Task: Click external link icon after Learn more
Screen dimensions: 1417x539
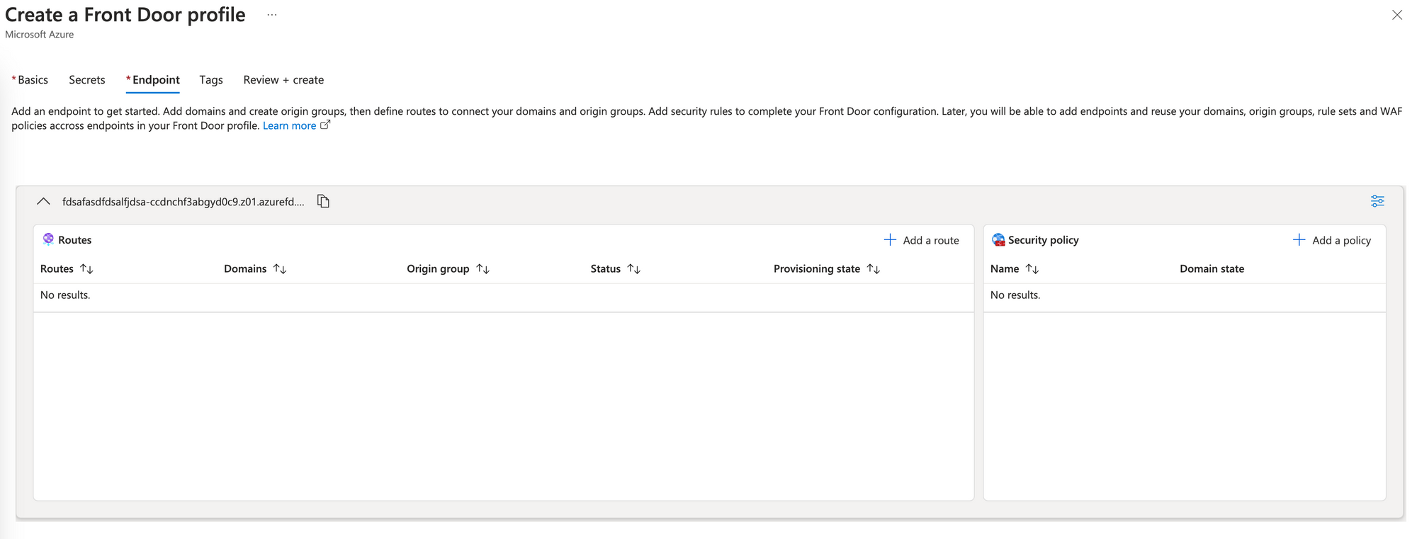Action: point(325,125)
